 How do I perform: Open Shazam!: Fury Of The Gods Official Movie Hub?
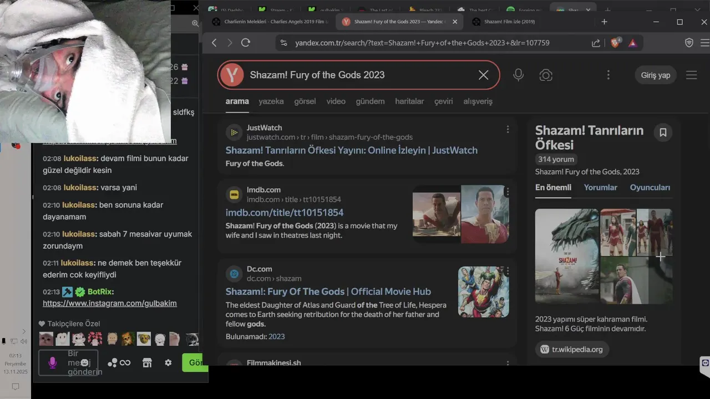[x=328, y=291]
